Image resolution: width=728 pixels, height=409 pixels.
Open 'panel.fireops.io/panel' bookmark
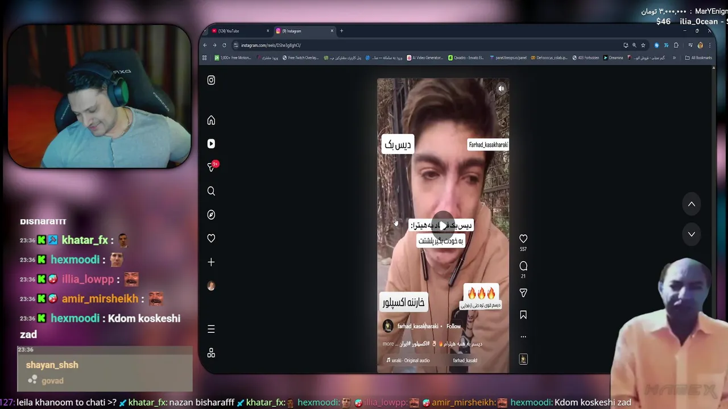point(508,57)
